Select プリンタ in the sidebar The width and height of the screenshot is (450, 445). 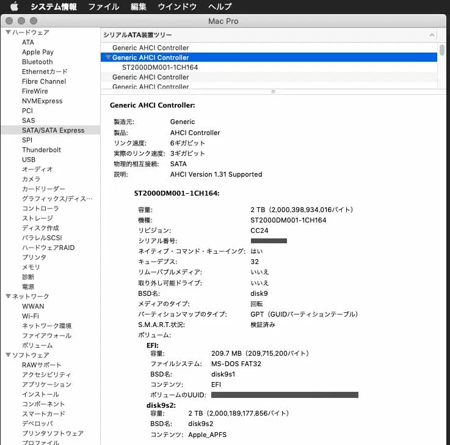pos(34,257)
